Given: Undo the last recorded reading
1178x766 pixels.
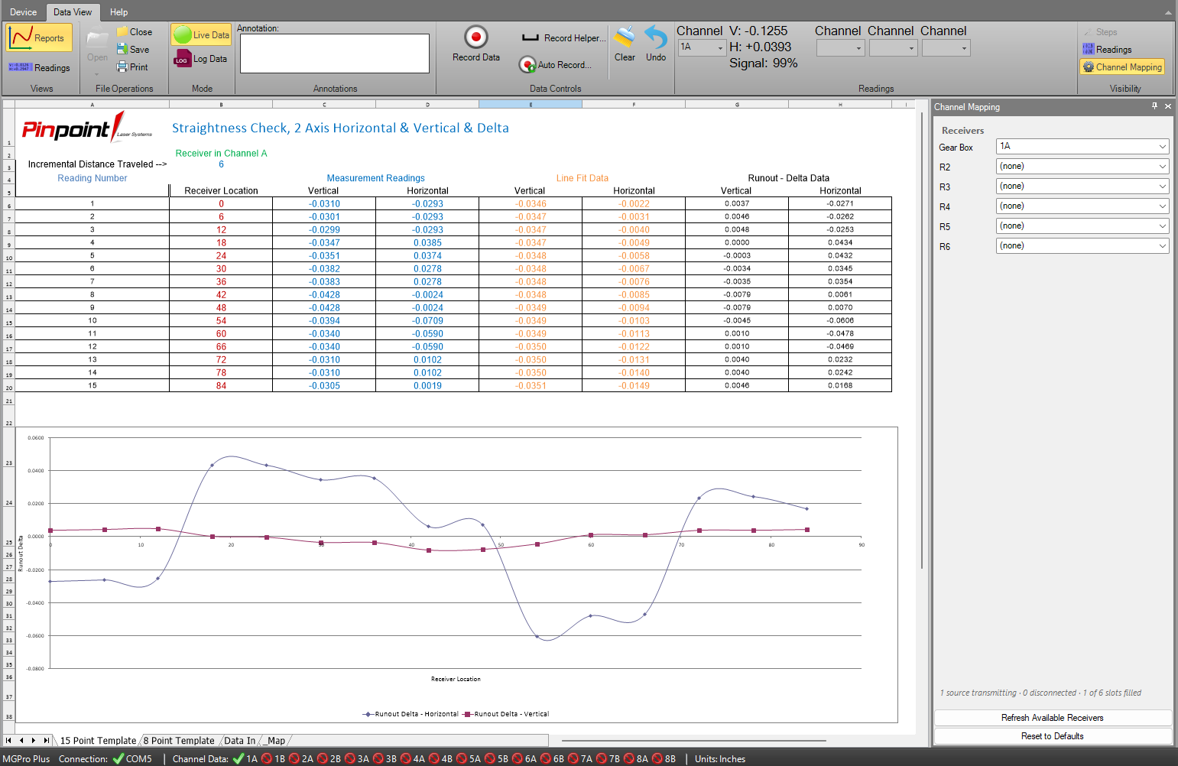Looking at the screenshot, I should (x=656, y=44).
